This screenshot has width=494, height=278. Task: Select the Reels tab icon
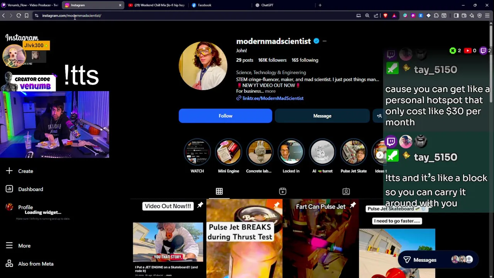(x=283, y=192)
